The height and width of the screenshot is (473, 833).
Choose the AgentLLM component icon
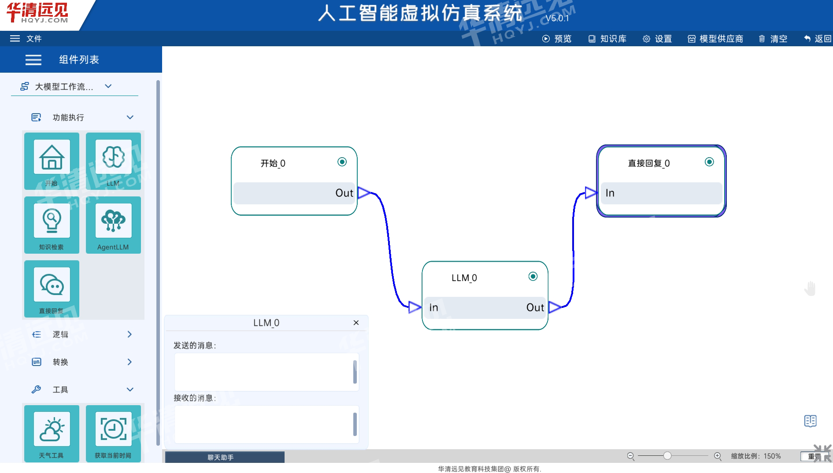click(113, 222)
